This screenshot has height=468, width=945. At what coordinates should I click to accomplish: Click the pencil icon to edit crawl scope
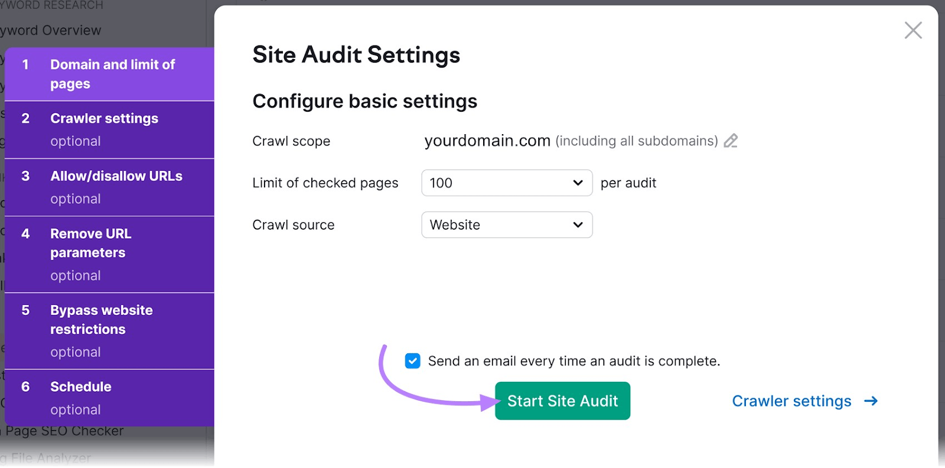pyautogui.click(x=731, y=141)
